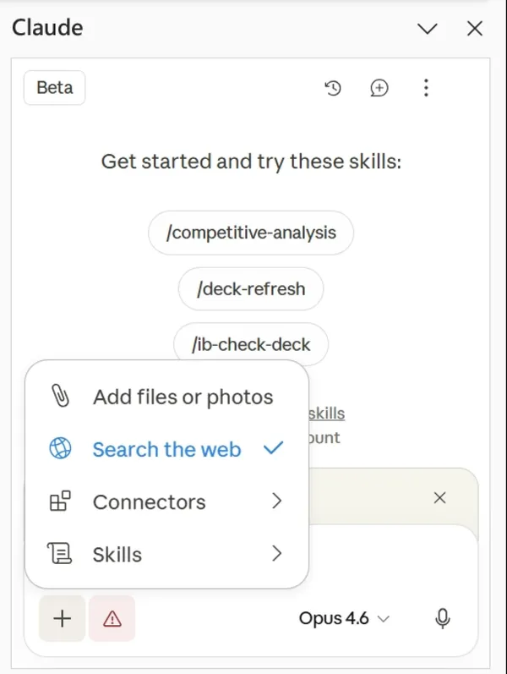Viewport: 507px width, 674px height.
Task: Expand the Skills submenu arrow
Action: [275, 554]
